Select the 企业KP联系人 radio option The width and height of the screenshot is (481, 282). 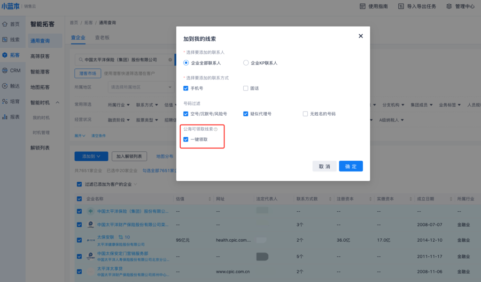point(246,63)
